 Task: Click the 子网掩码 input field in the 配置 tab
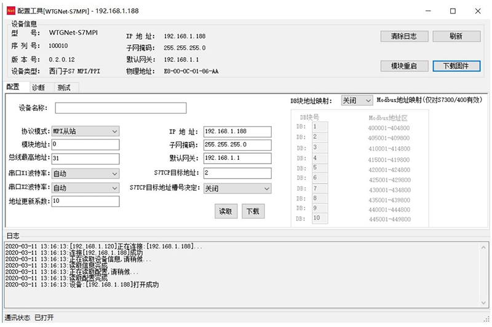(237, 145)
